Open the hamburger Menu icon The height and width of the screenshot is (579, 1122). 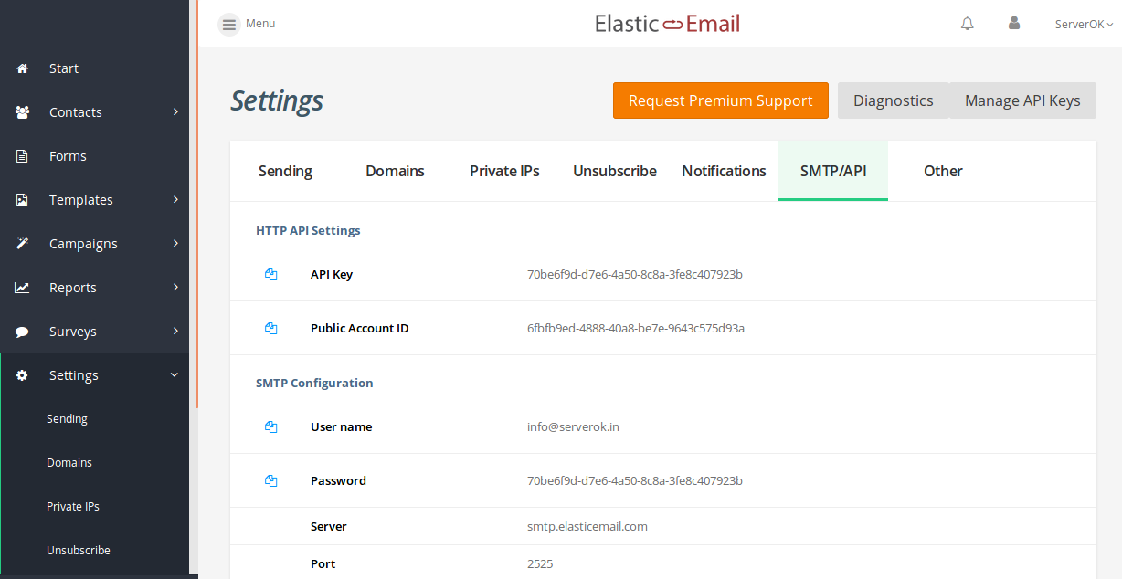click(228, 23)
